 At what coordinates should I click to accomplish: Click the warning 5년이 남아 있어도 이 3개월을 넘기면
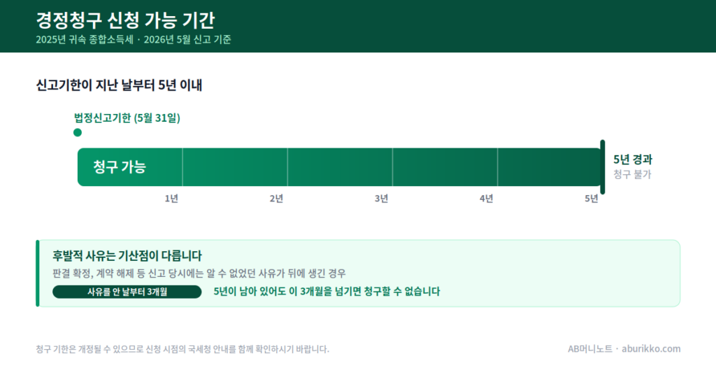[327, 292]
